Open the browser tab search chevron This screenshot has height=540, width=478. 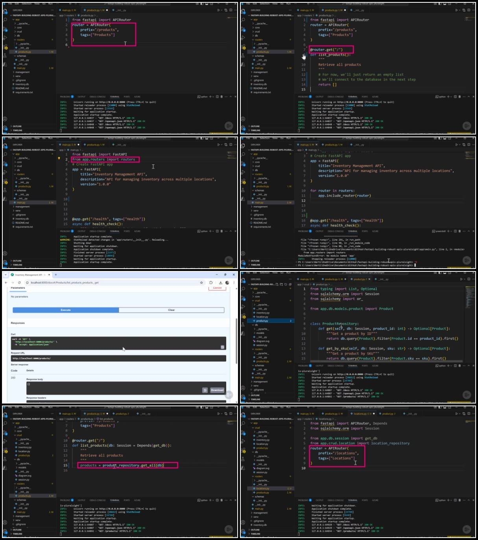click(6, 275)
